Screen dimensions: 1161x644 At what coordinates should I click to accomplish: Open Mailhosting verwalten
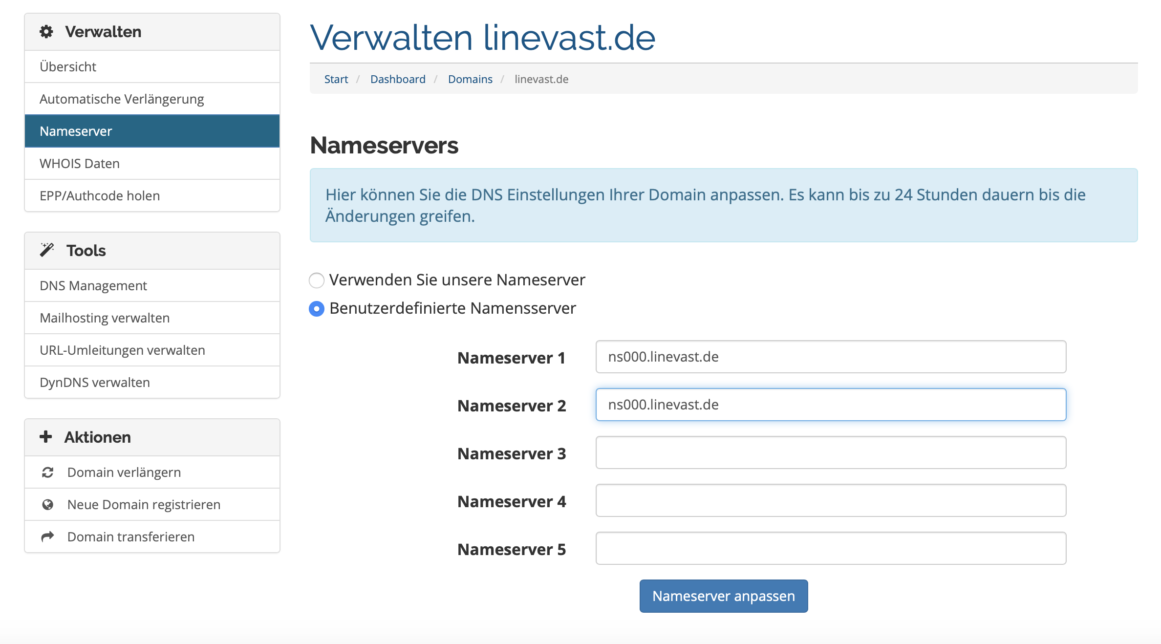pyautogui.click(x=152, y=318)
